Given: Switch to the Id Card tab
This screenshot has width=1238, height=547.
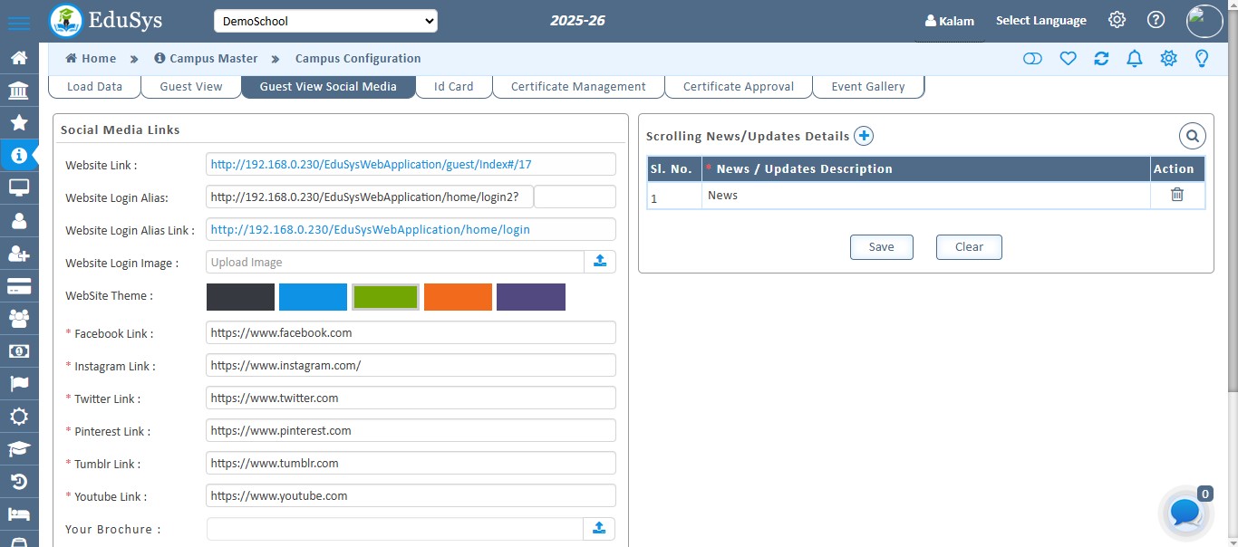Looking at the screenshot, I should coord(453,86).
